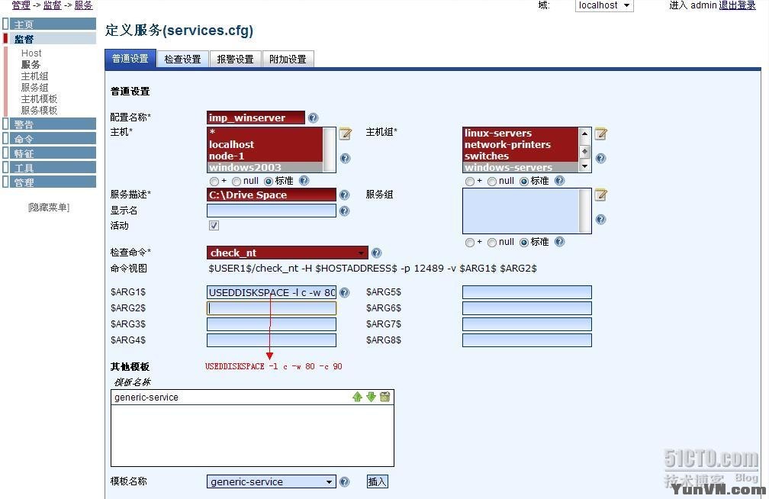Open 主机组 in the sidebar submenu
This screenshot has width=769, height=499.
(x=35, y=76)
